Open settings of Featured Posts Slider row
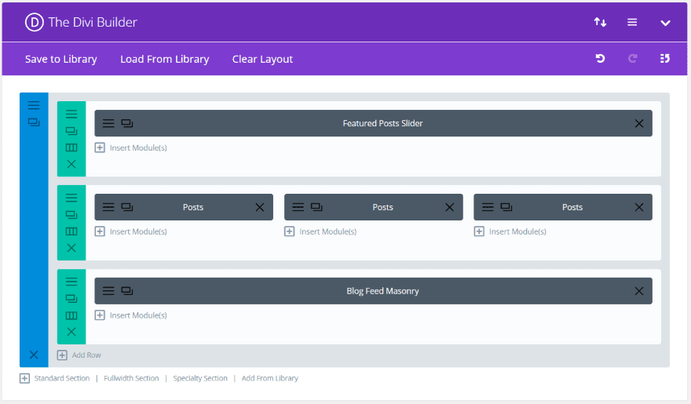The height and width of the screenshot is (404, 691). pos(71,114)
